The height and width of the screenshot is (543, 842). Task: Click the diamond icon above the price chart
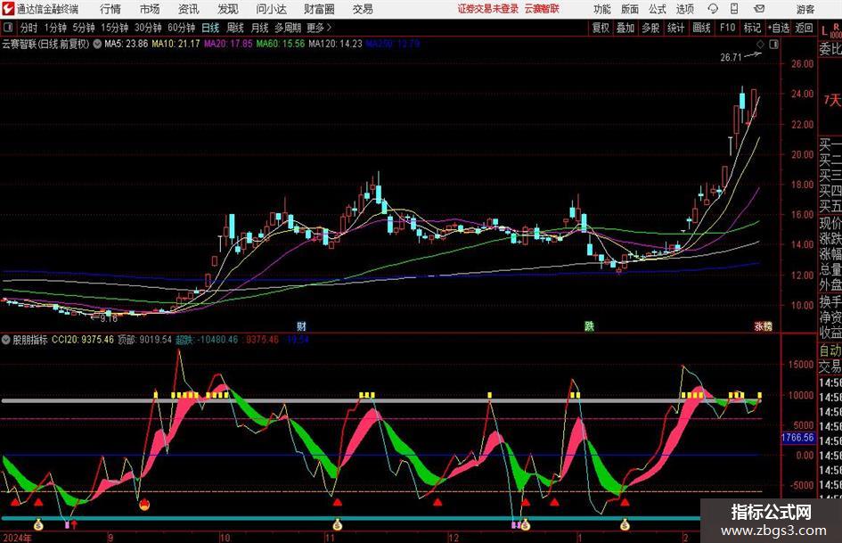click(x=760, y=45)
